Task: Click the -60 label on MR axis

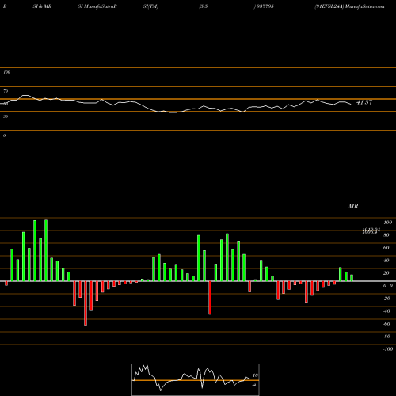Action: tap(386, 324)
